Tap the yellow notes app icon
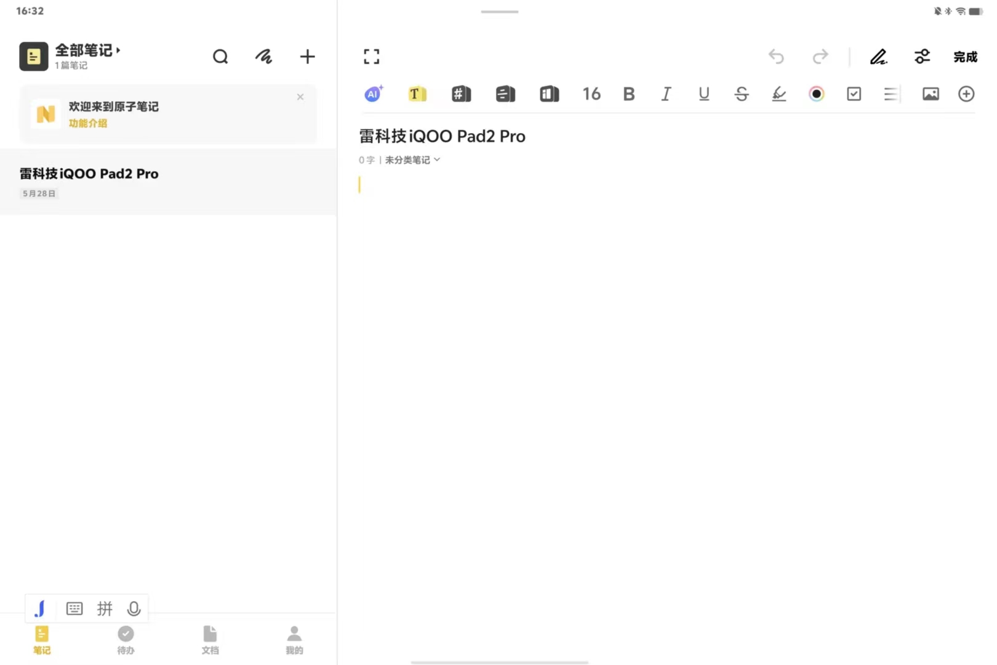This screenshot has height=665, width=997. [34, 57]
